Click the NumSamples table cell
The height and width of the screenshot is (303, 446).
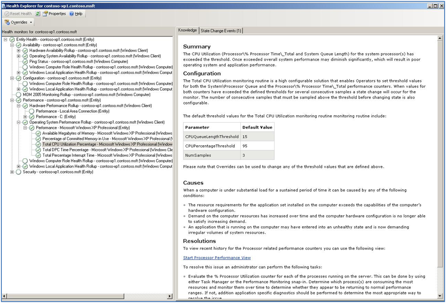(x=212, y=155)
